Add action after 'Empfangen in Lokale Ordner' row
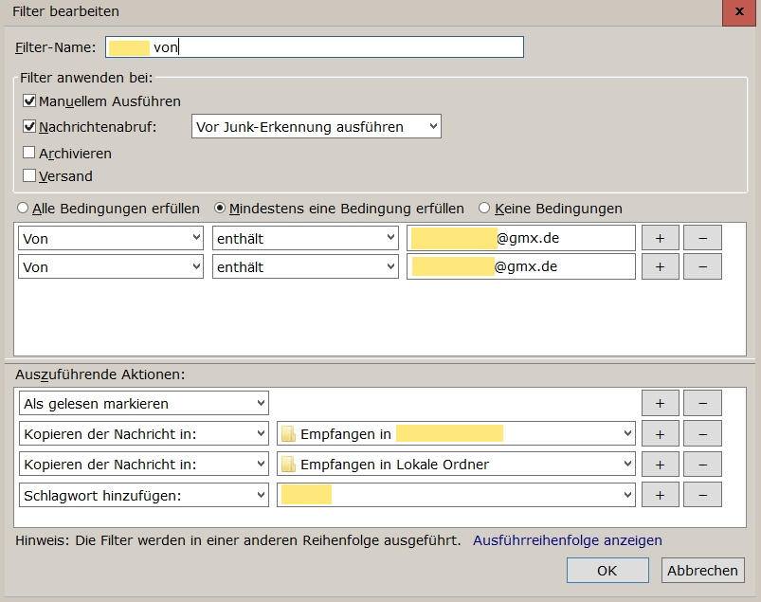The width and height of the screenshot is (761, 602). click(660, 465)
